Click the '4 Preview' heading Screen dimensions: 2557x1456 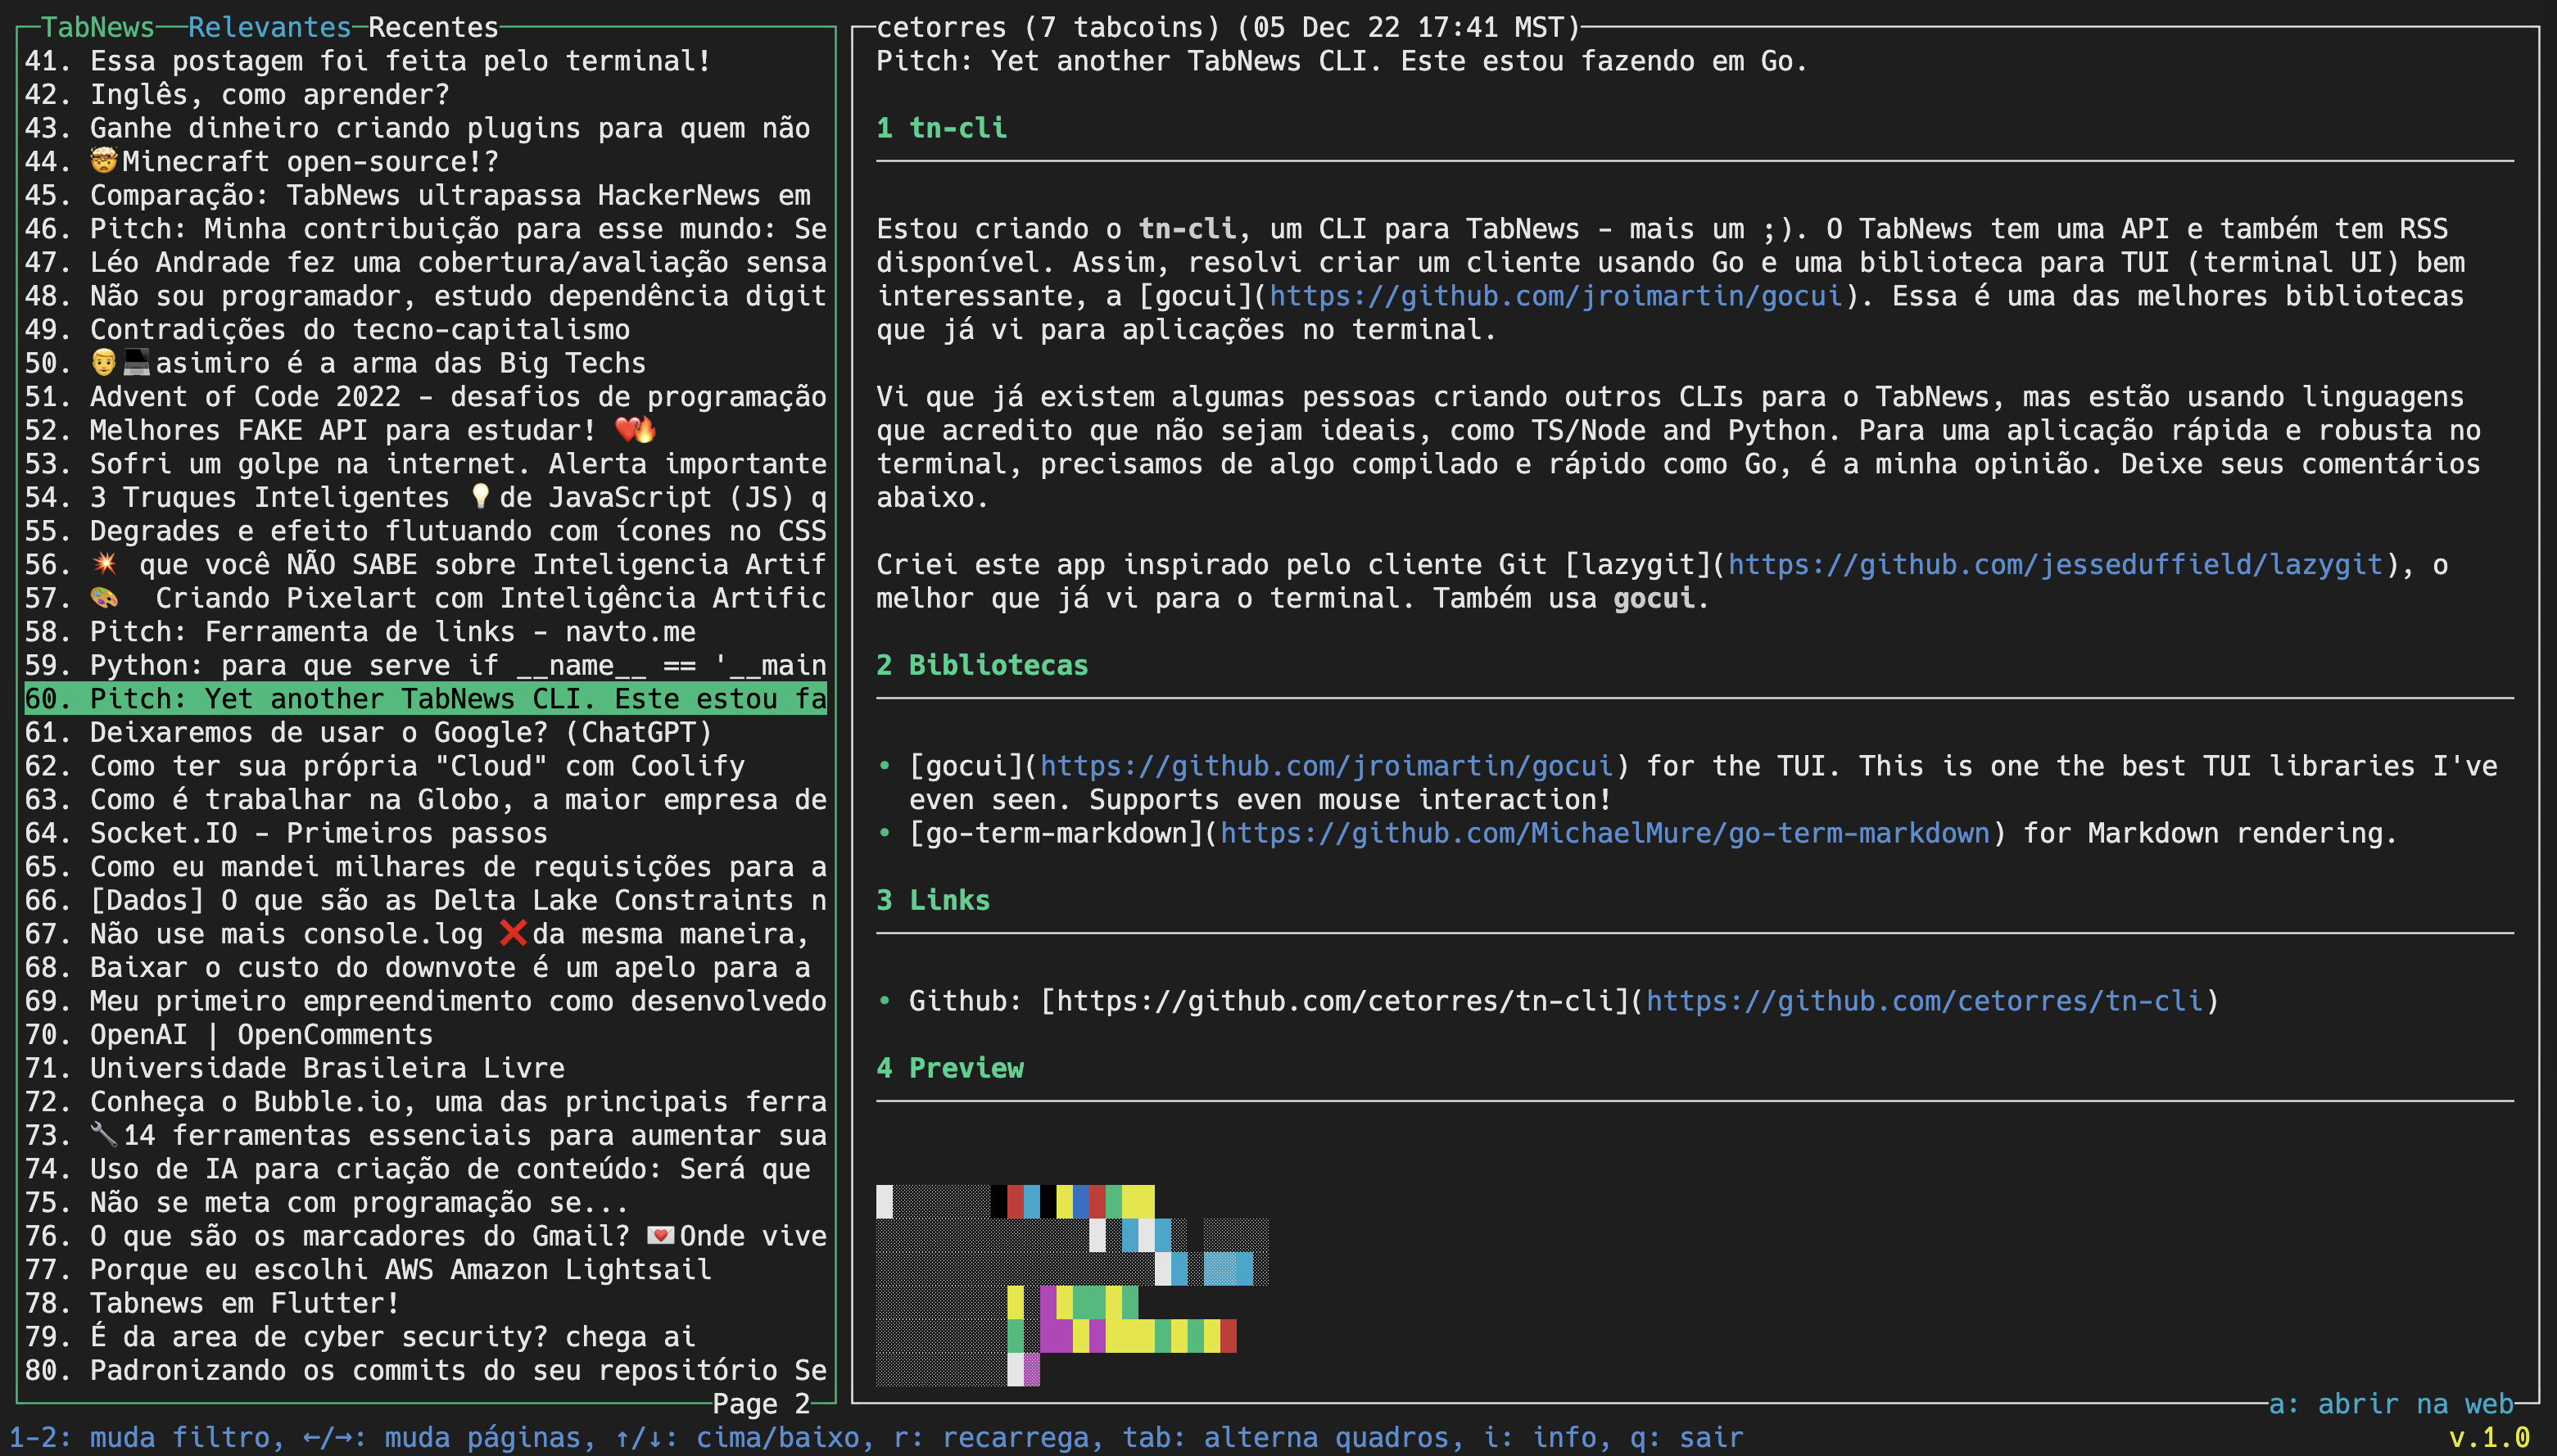click(x=950, y=1068)
